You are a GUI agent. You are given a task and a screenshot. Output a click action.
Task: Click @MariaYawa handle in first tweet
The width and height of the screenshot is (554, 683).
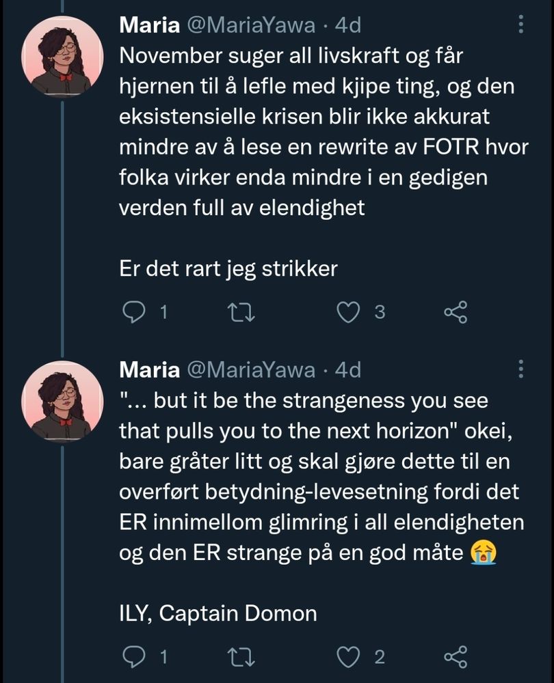251,26
